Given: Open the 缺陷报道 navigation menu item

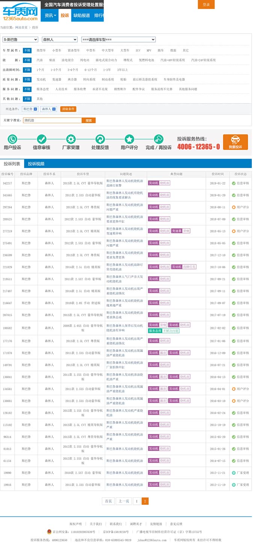Looking at the screenshot, I should 82,15.
